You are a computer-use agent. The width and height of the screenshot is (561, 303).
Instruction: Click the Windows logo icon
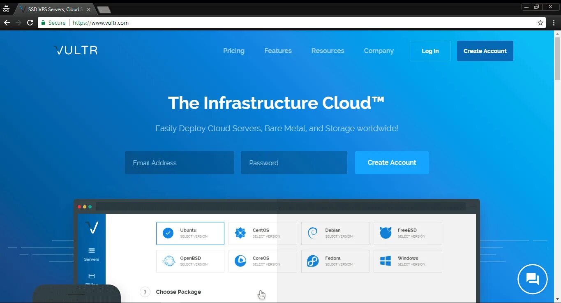click(386, 261)
